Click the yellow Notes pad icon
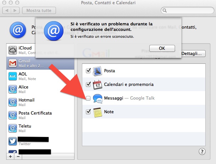Screen dimensions: 216x164 (98, 112)
